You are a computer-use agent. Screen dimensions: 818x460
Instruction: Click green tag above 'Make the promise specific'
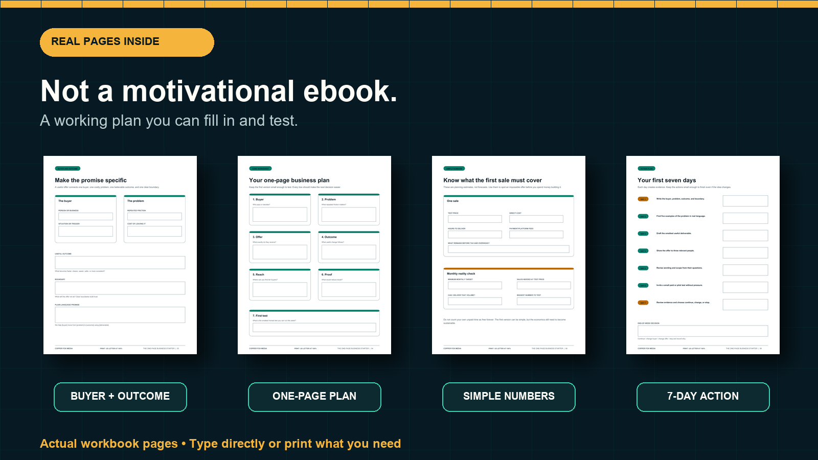coord(67,169)
